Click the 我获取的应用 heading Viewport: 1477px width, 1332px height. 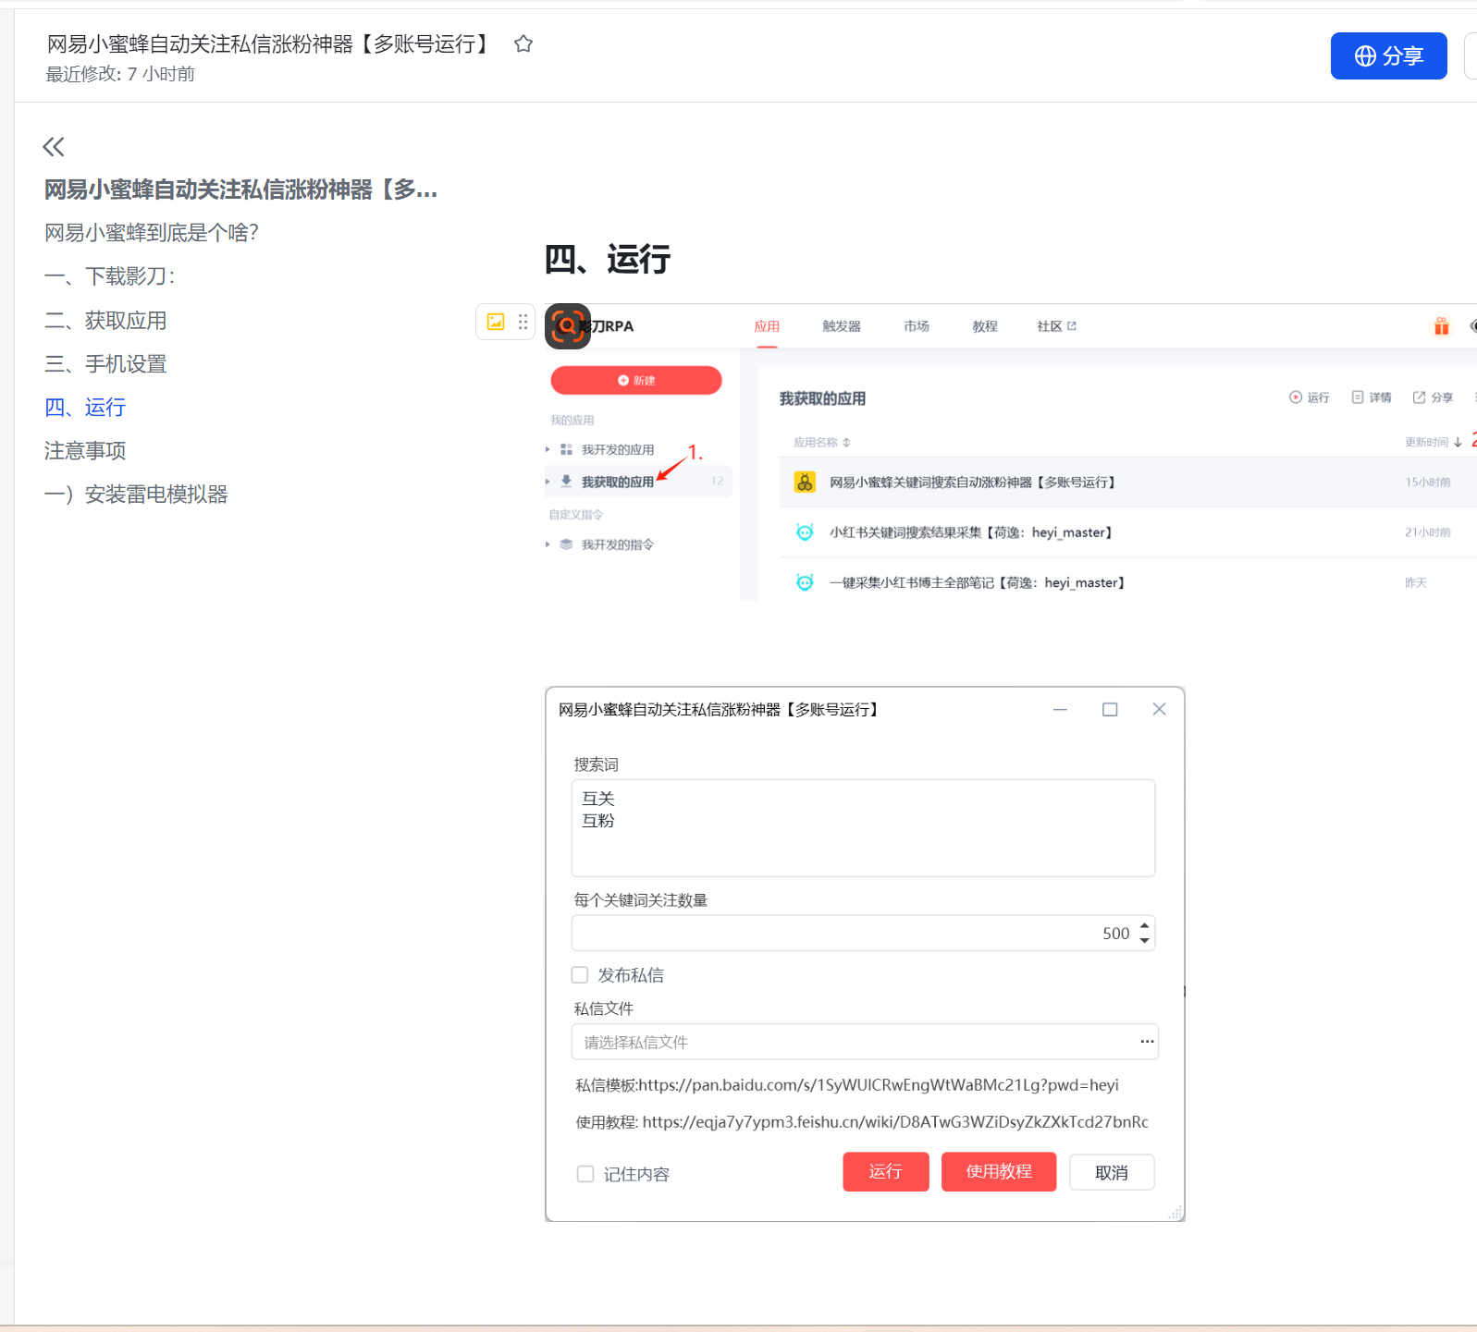pos(822,398)
